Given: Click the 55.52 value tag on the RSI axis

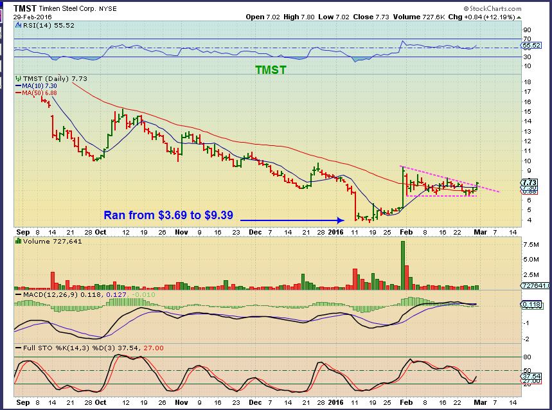Looking at the screenshot, I should [x=531, y=46].
